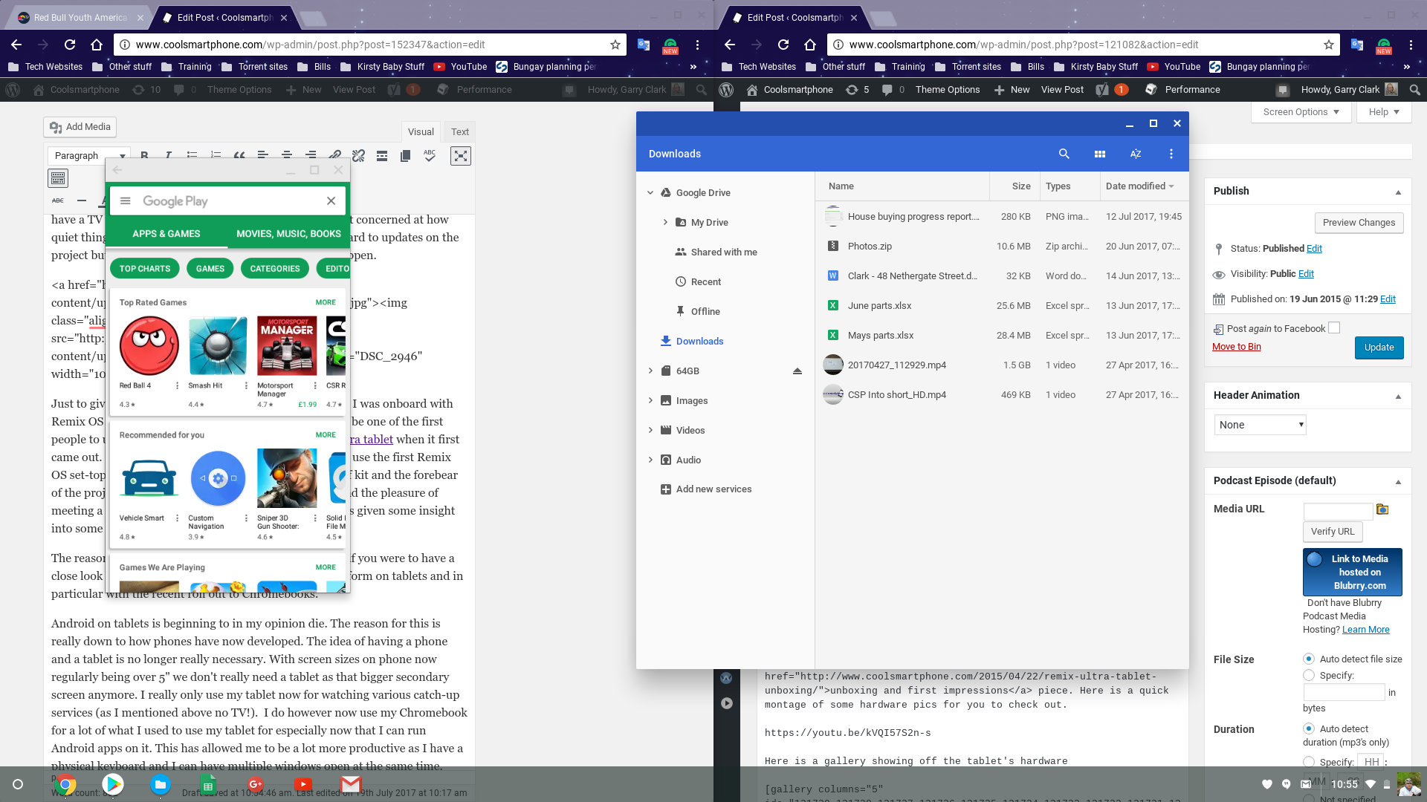Select Auto detect duration radio button
The height and width of the screenshot is (802, 1427).
tap(1309, 728)
